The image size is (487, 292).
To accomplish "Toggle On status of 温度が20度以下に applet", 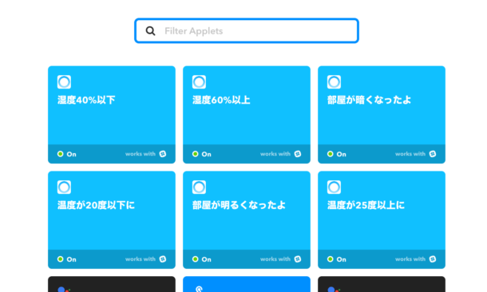I will pyautogui.click(x=67, y=259).
